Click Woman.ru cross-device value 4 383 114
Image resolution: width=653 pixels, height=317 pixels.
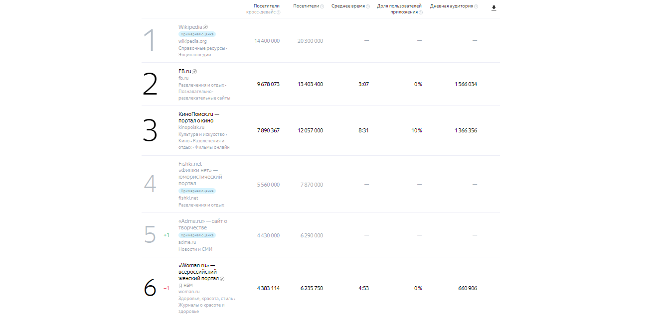pyautogui.click(x=269, y=288)
